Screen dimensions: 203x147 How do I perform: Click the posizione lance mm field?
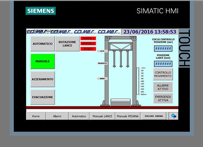tap(163, 63)
